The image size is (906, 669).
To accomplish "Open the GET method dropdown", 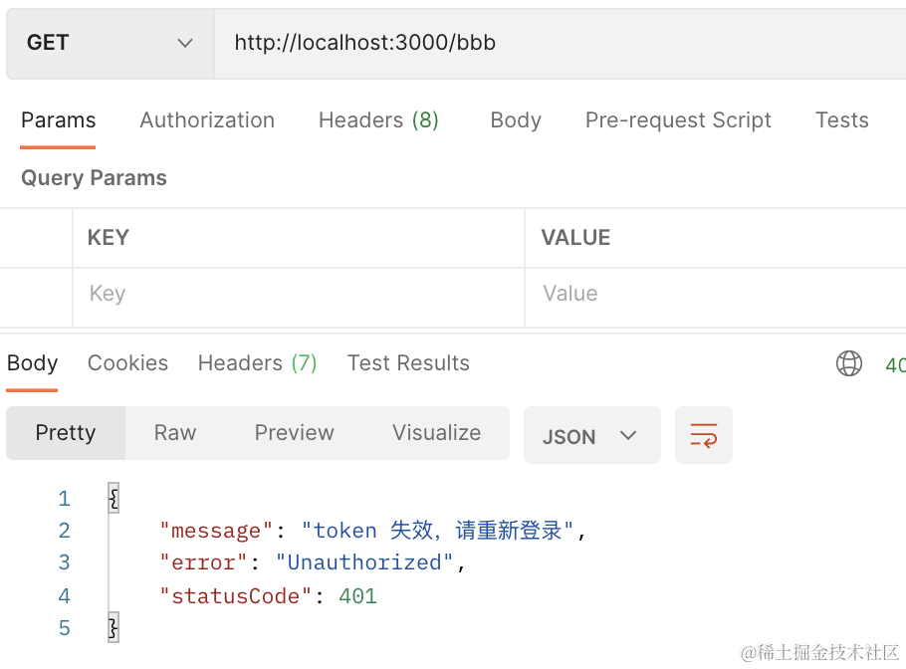I will (110, 43).
